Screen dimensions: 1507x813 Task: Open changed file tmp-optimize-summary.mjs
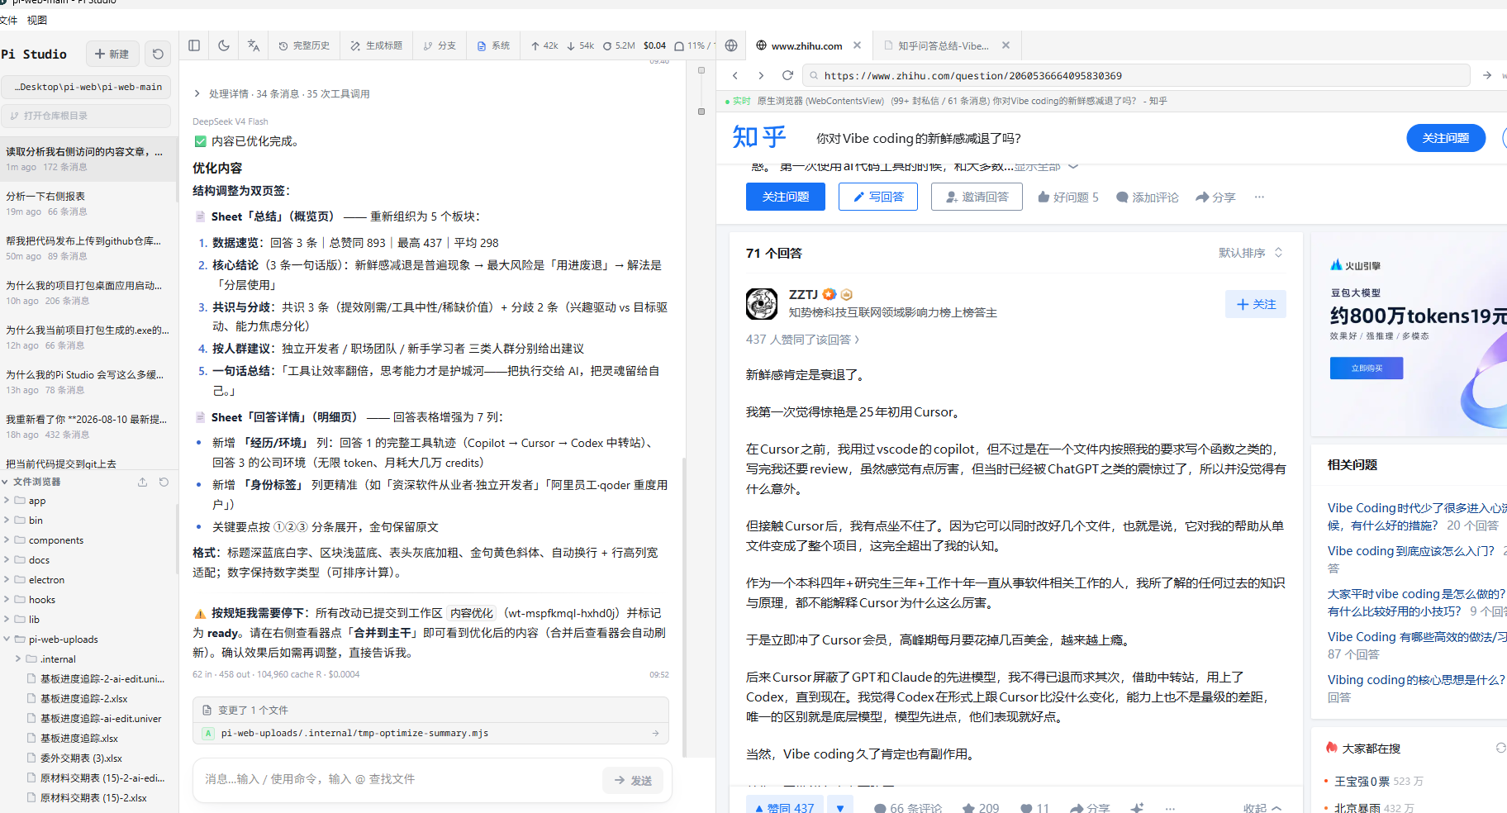pos(430,733)
